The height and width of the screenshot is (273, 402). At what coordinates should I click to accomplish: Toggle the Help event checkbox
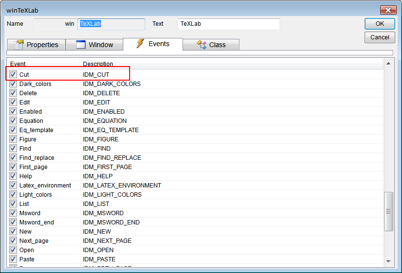pos(13,176)
